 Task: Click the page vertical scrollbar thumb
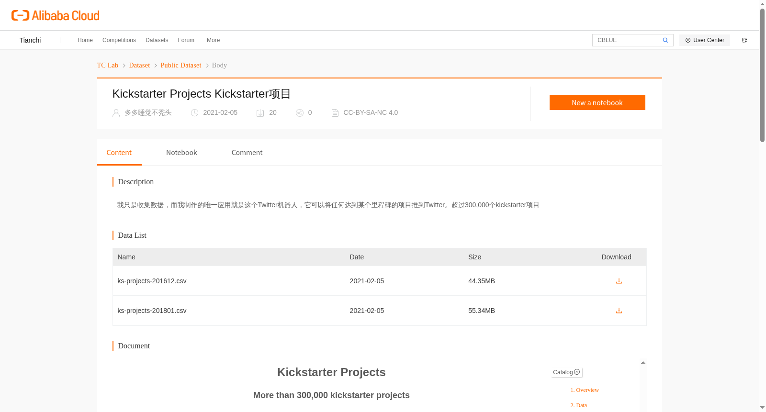[762, 75]
